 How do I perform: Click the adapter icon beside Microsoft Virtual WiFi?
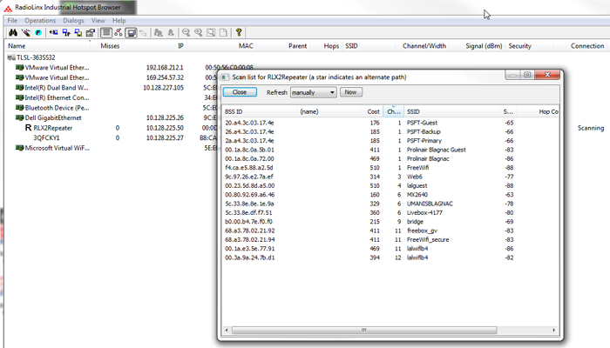pos(19,148)
